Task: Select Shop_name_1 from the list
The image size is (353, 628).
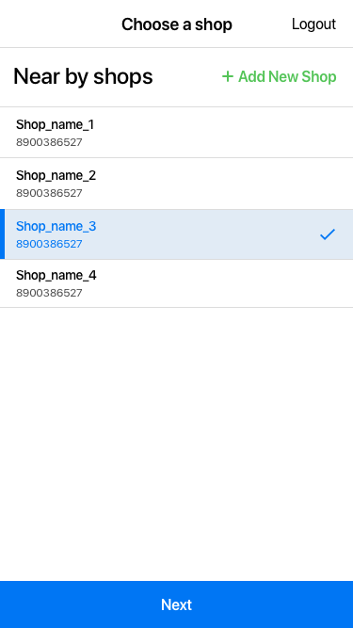Action: 177,133
